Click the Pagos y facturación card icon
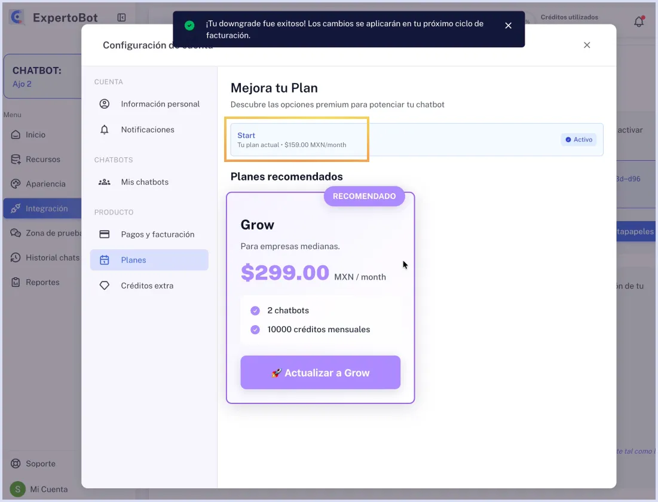 (x=105, y=234)
